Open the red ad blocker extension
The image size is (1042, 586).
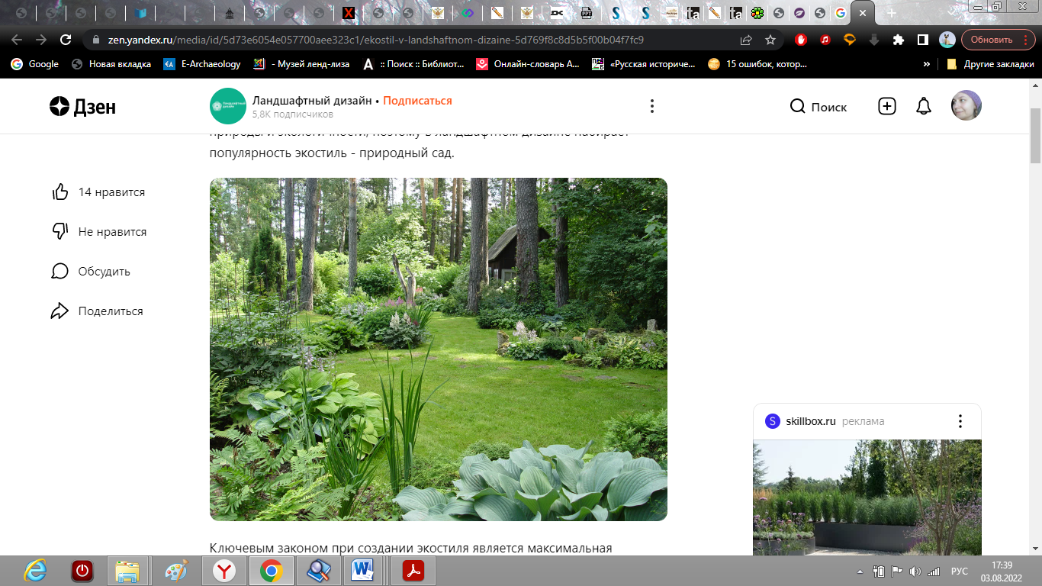pos(801,40)
